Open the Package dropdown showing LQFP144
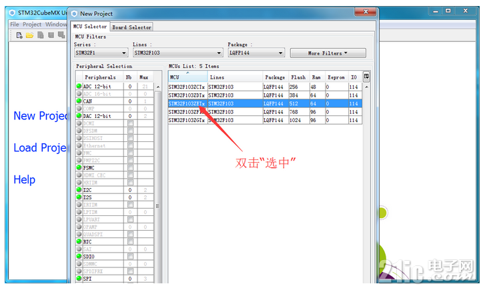The image size is (481, 288). coord(256,53)
